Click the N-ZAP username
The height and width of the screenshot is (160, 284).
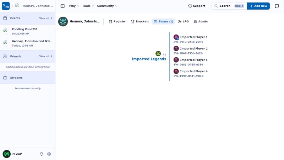coord(17,154)
